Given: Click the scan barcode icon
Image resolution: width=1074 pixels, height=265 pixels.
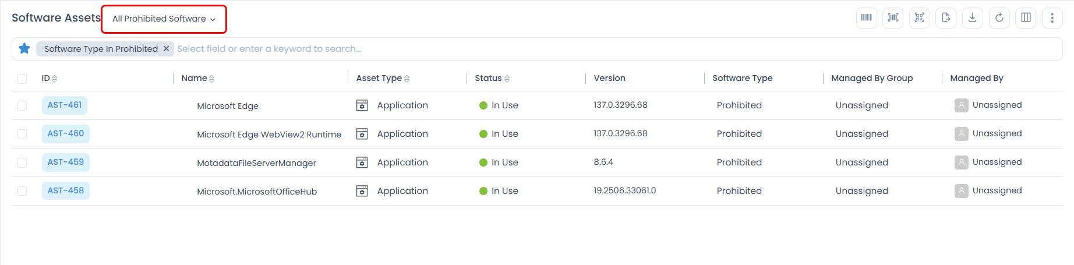Looking at the screenshot, I should click(893, 18).
